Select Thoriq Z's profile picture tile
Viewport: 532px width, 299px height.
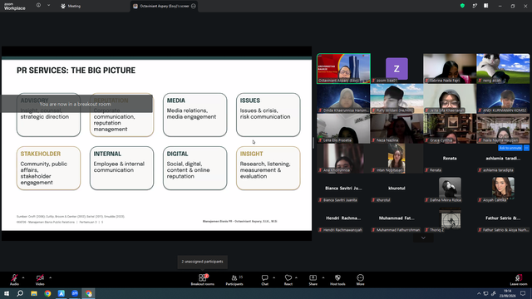[x=450, y=218]
